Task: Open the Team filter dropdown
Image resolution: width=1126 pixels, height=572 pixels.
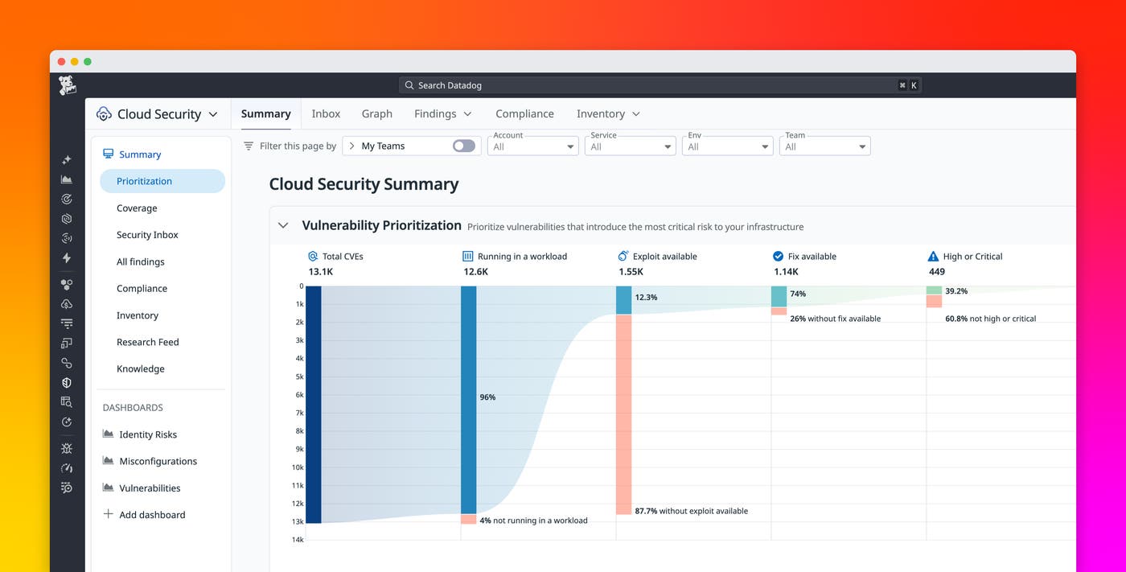Action: pos(824,146)
